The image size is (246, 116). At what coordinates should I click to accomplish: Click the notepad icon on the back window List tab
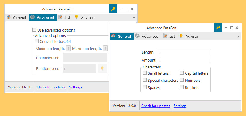click(x=60, y=17)
